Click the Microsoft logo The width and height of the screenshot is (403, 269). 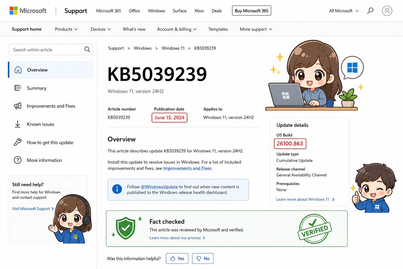coord(28,11)
